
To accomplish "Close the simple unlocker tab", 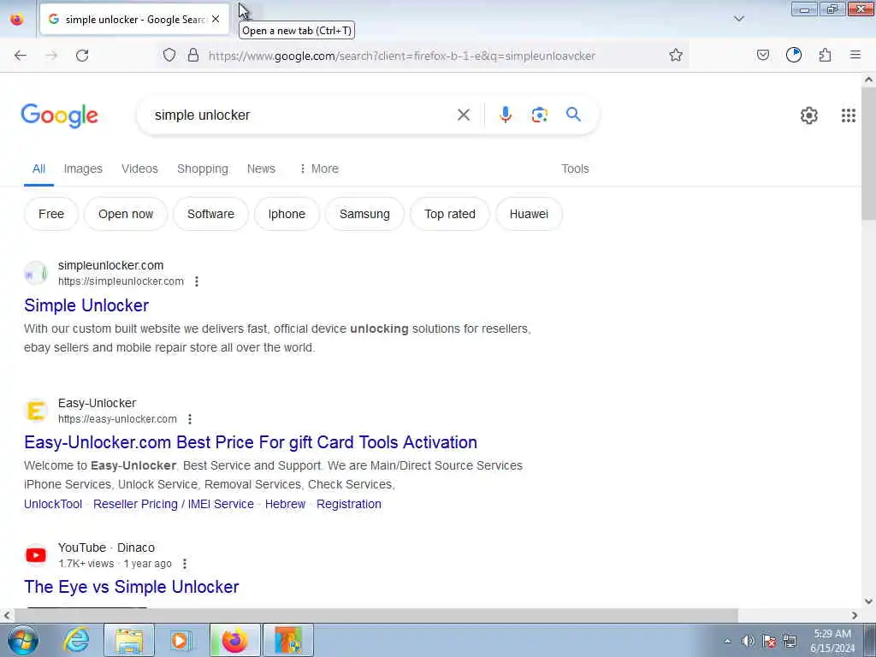I will pos(216,19).
